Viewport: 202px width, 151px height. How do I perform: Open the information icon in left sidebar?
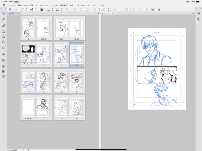pyautogui.click(x=3, y=76)
